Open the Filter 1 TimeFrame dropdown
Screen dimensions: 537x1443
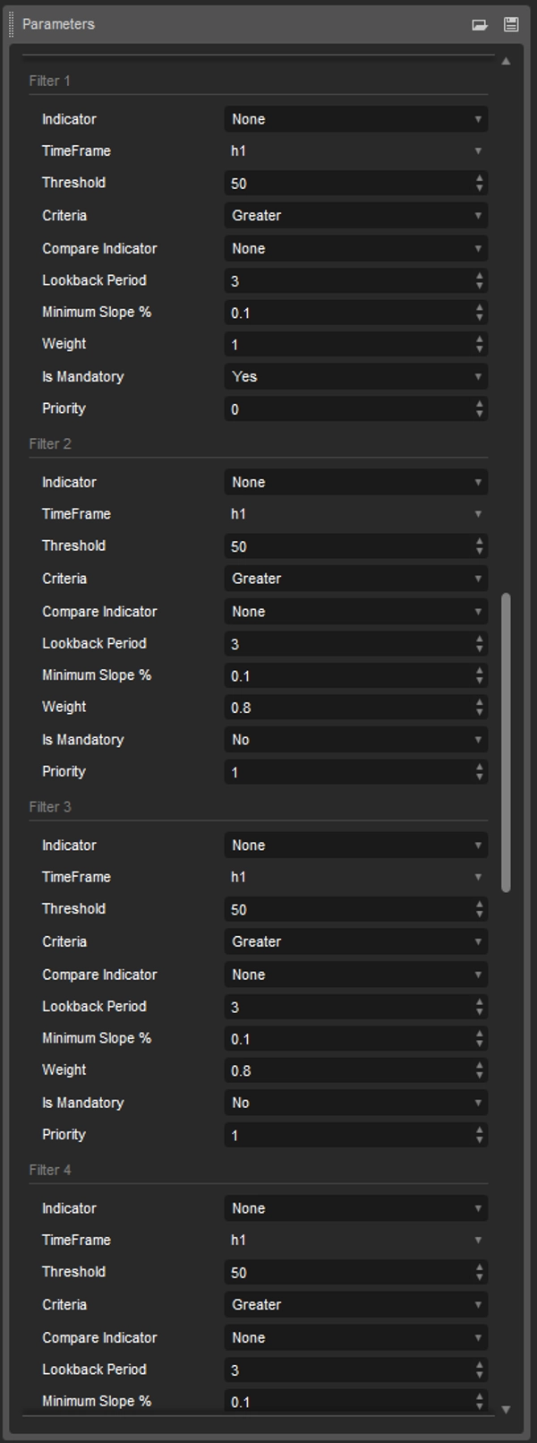coord(355,150)
